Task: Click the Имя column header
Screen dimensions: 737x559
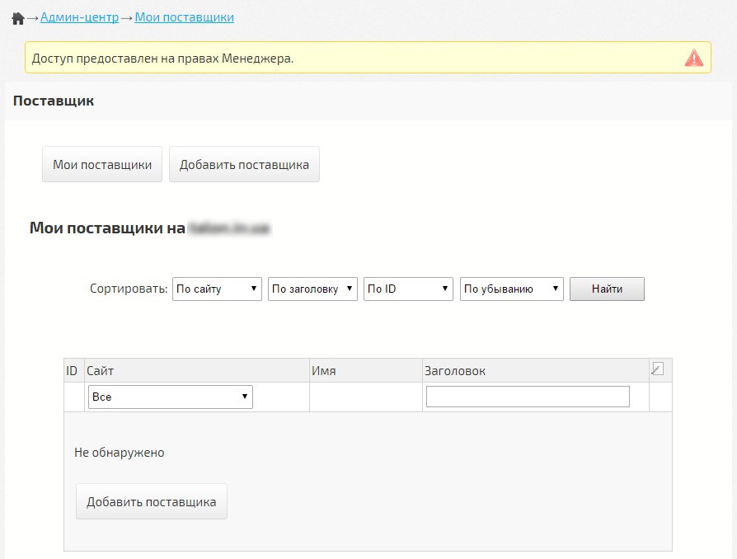Action: coord(323,371)
